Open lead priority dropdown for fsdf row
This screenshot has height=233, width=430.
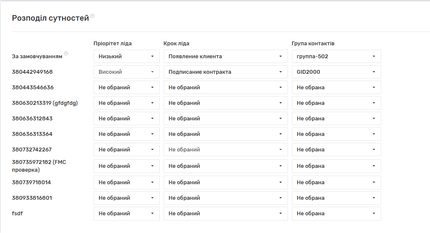[x=126, y=214]
